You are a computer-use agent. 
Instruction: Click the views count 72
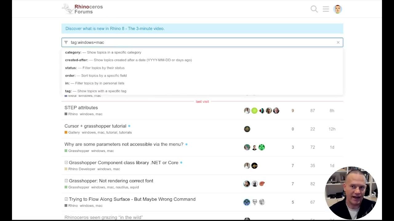pos(312,147)
